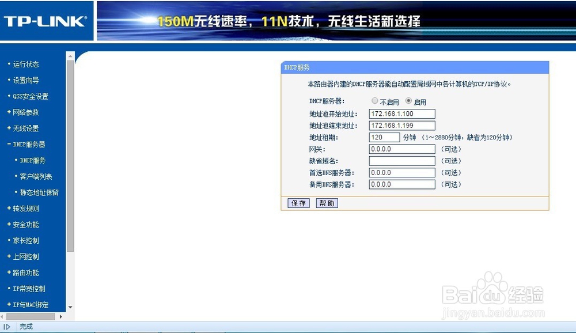Select the 启用 DHCP radio button
This screenshot has width=576, height=333.
408,101
